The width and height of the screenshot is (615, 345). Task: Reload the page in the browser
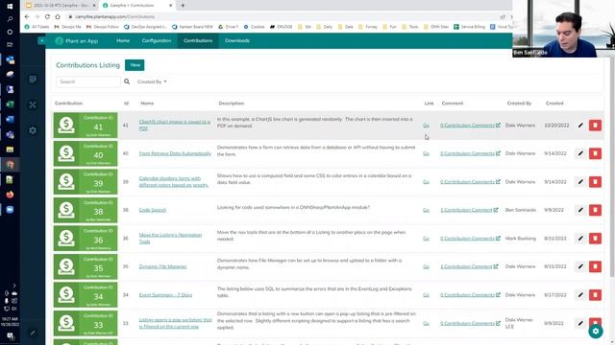[x=47, y=17]
